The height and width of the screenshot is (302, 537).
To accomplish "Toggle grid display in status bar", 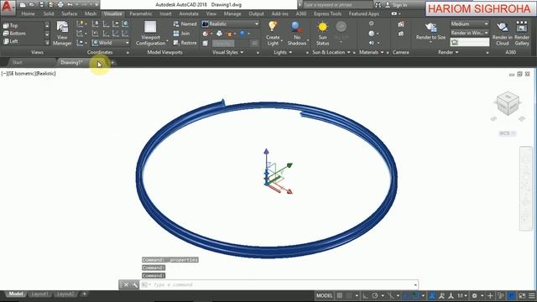I will [x=340, y=295].
